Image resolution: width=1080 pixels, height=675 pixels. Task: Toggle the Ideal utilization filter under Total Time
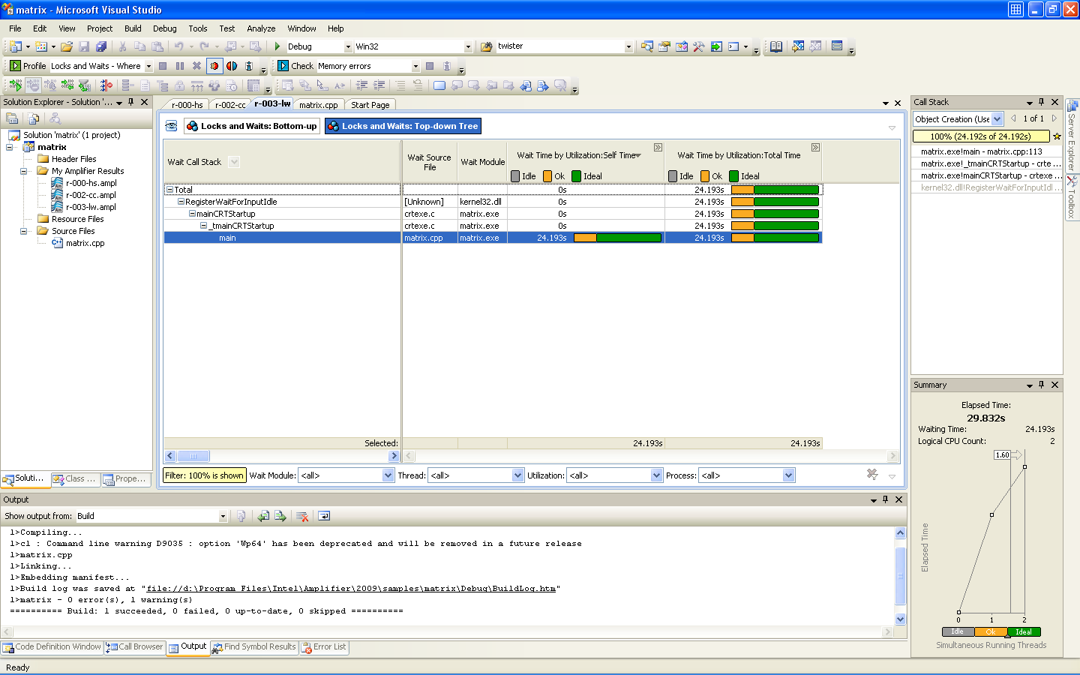[x=734, y=176]
